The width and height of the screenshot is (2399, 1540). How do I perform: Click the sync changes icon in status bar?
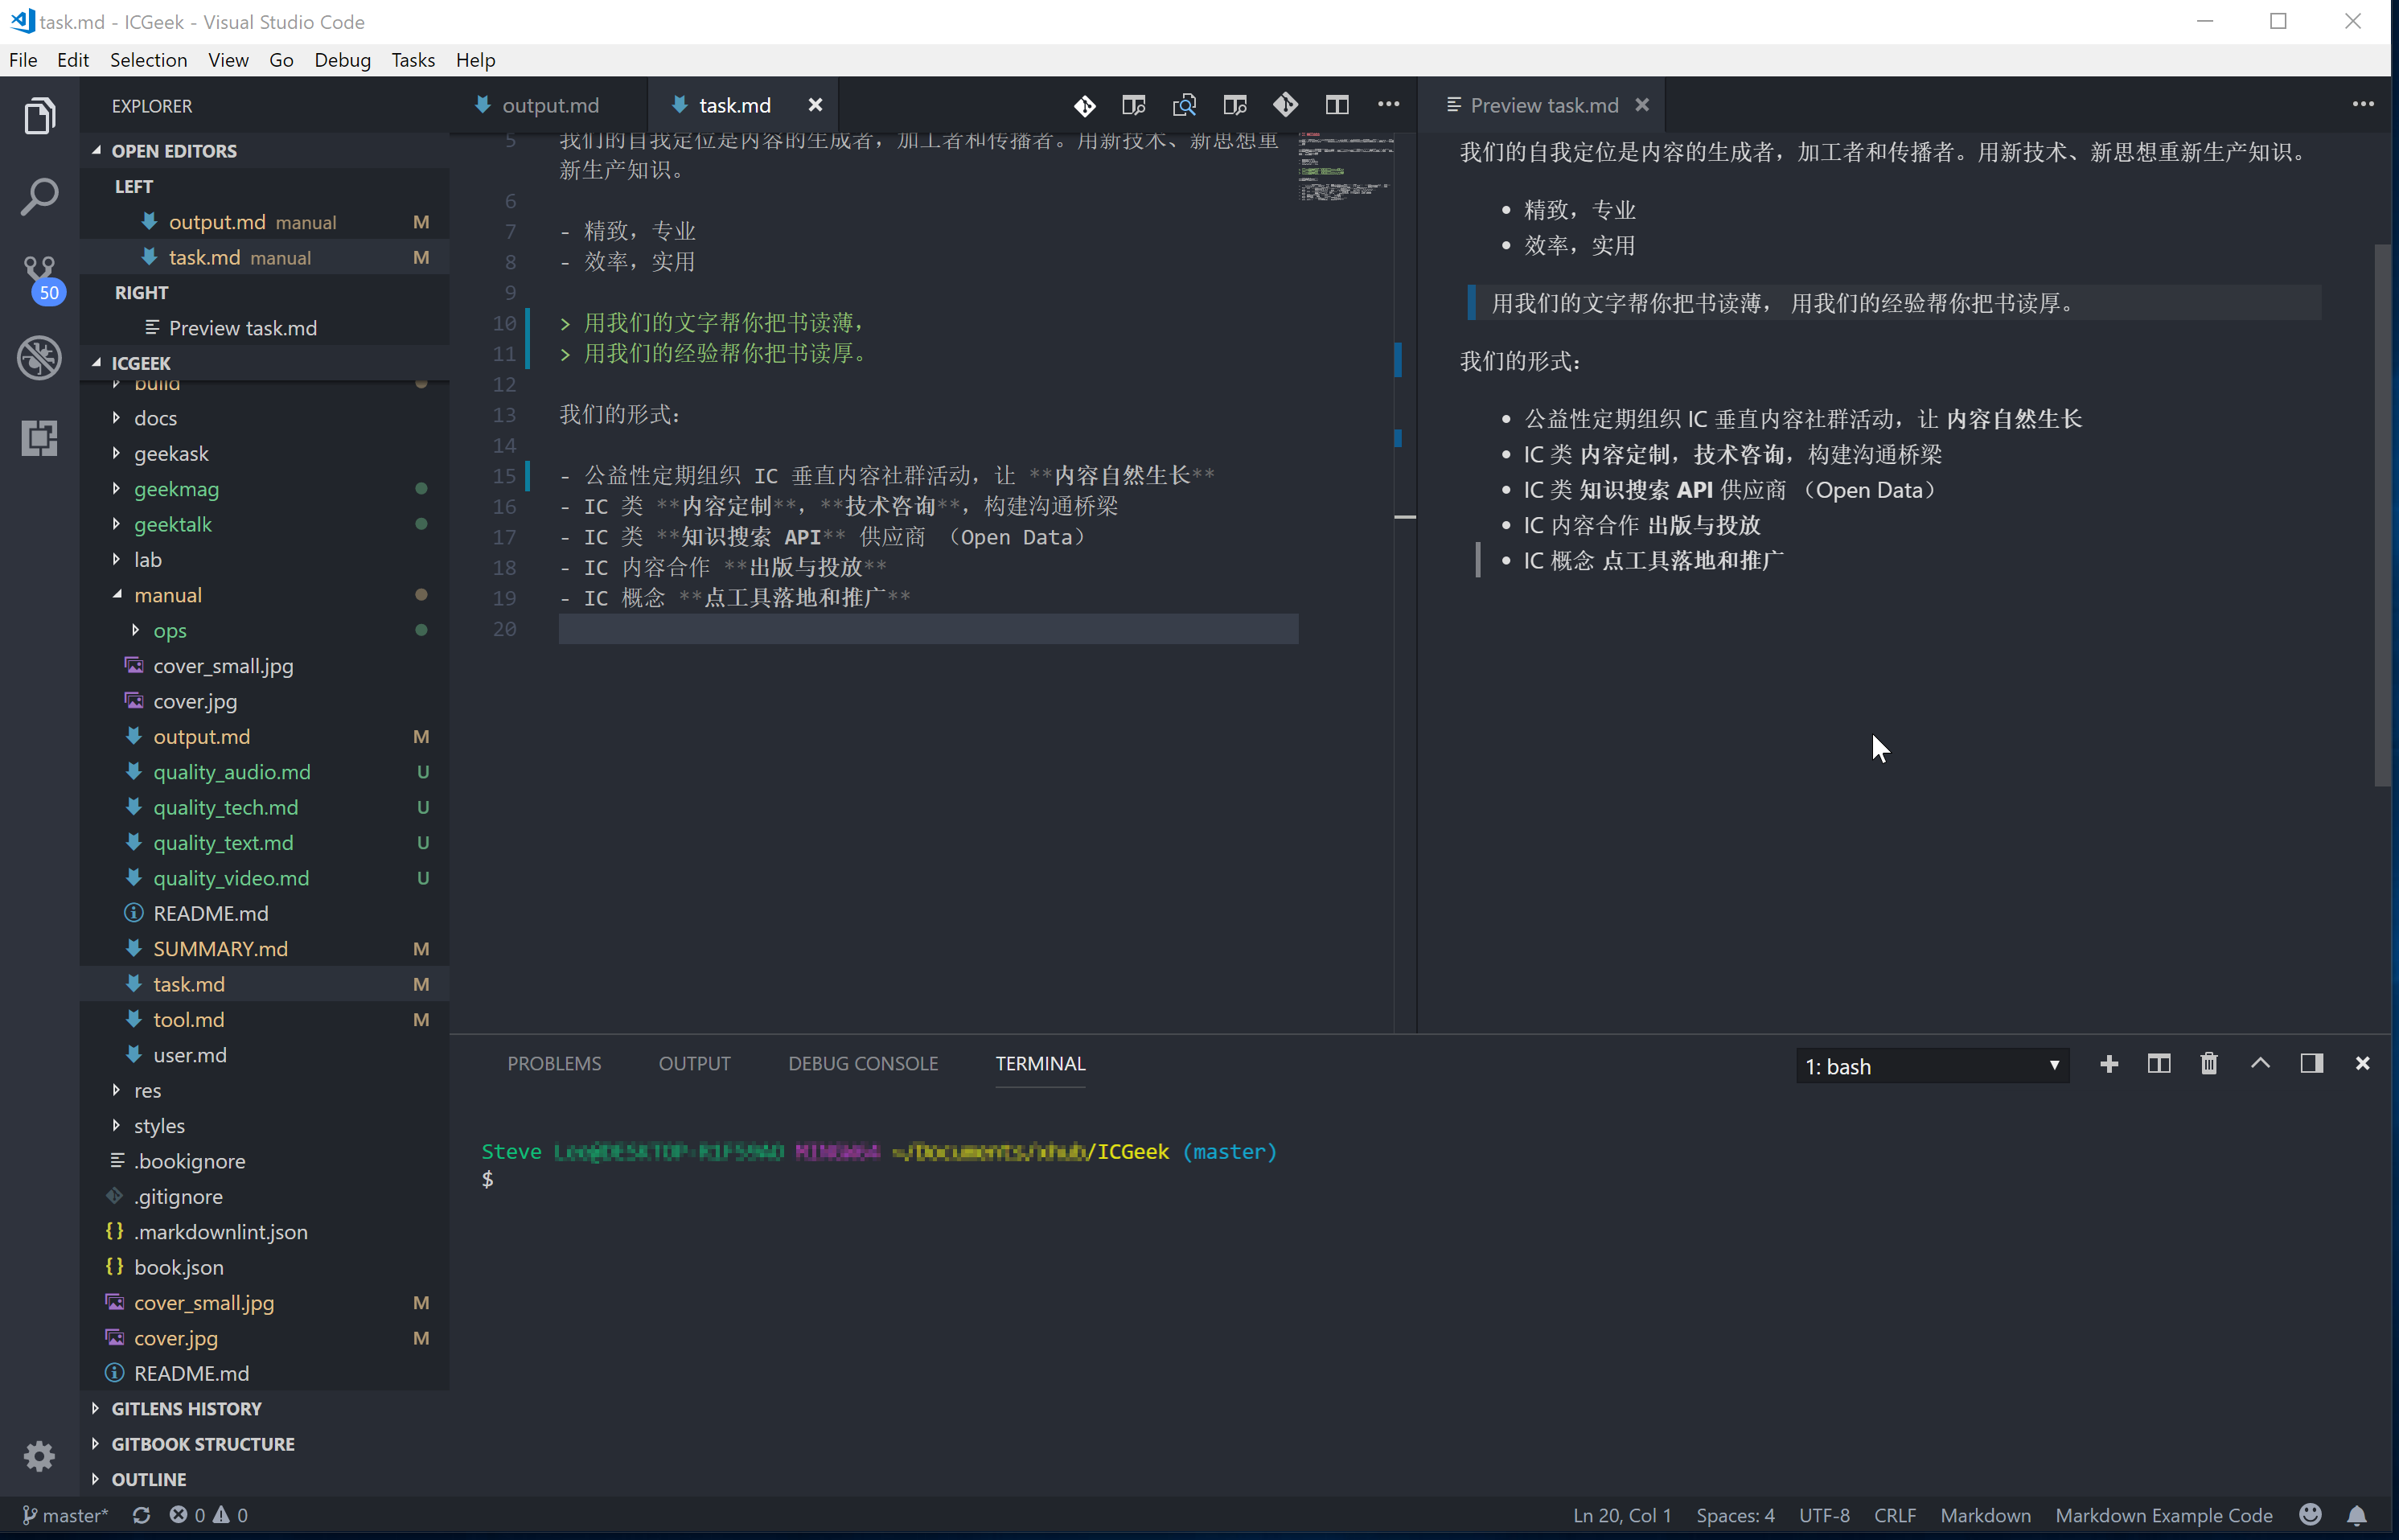click(141, 1515)
